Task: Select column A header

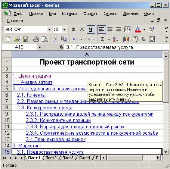Action: coord(87,54)
